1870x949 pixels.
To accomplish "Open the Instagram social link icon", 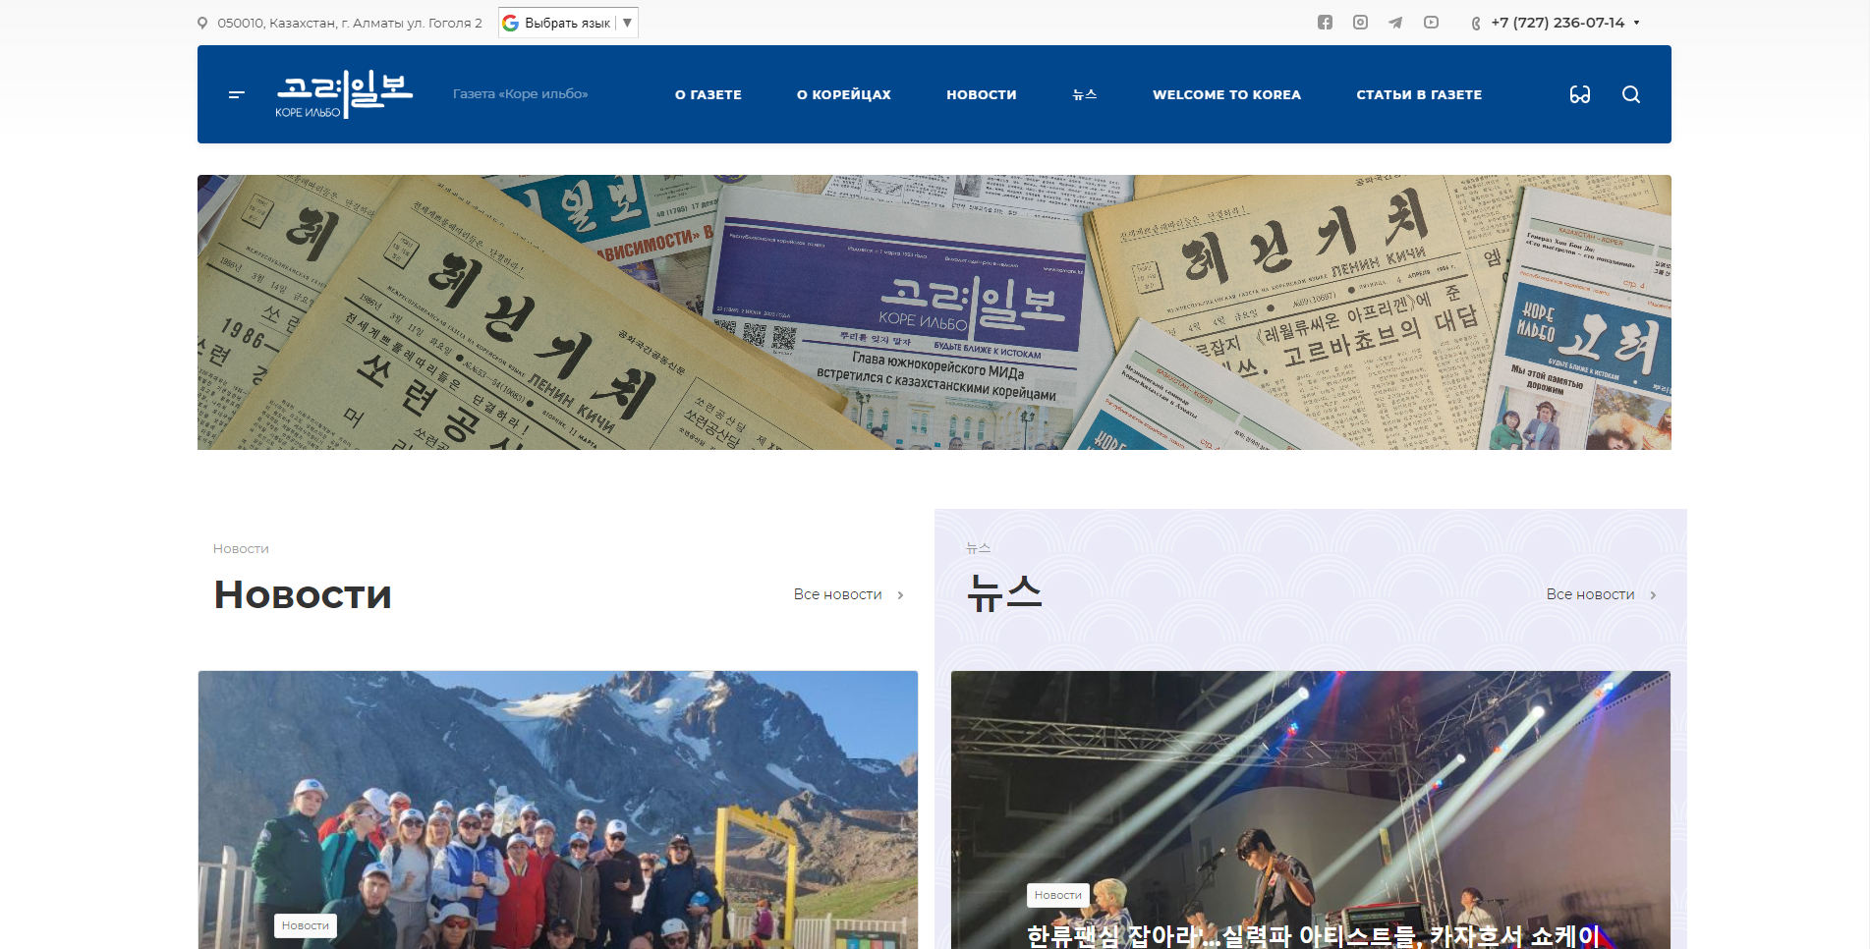I will [x=1360, y=23].
